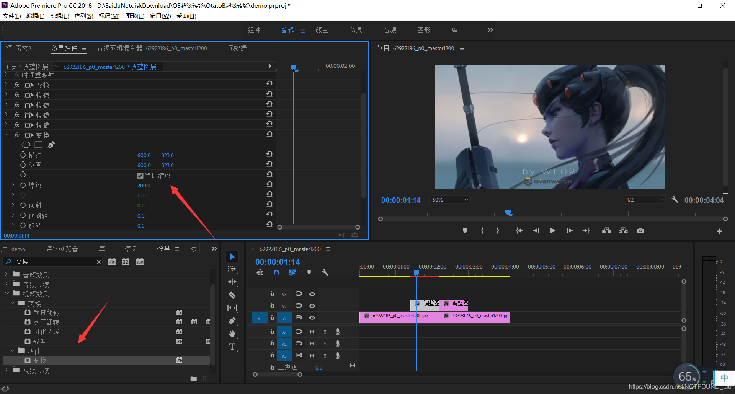The image size is (735, 394).
Task: Open the 50% zoom level dropdown
Action: 450,200
